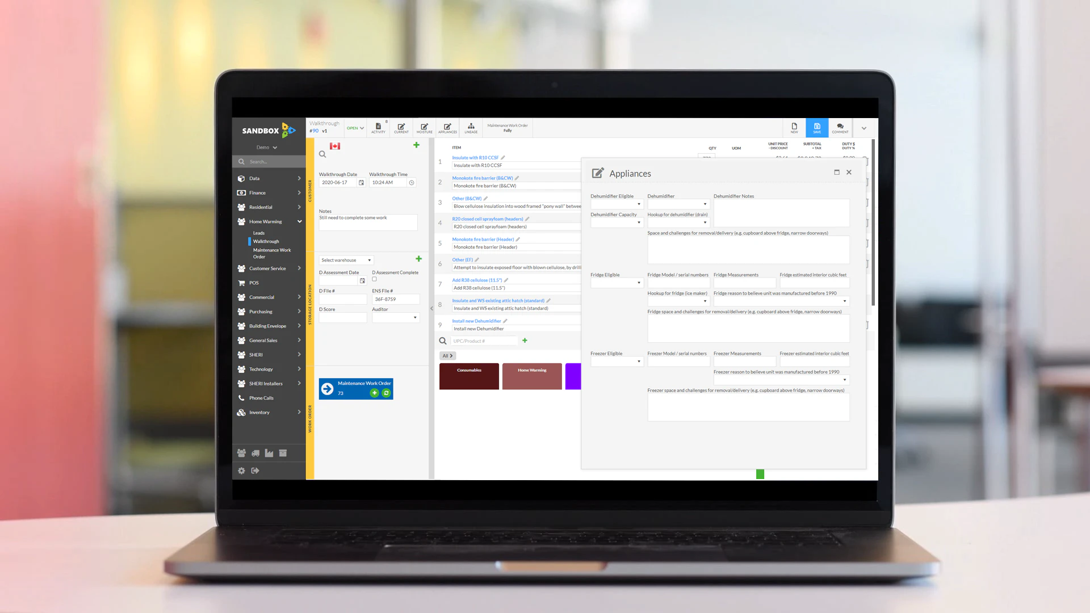Open the Insulate with R10 CCSF link
The width and height of the screenshot is (1090, 613).
(x=475, y=158)
